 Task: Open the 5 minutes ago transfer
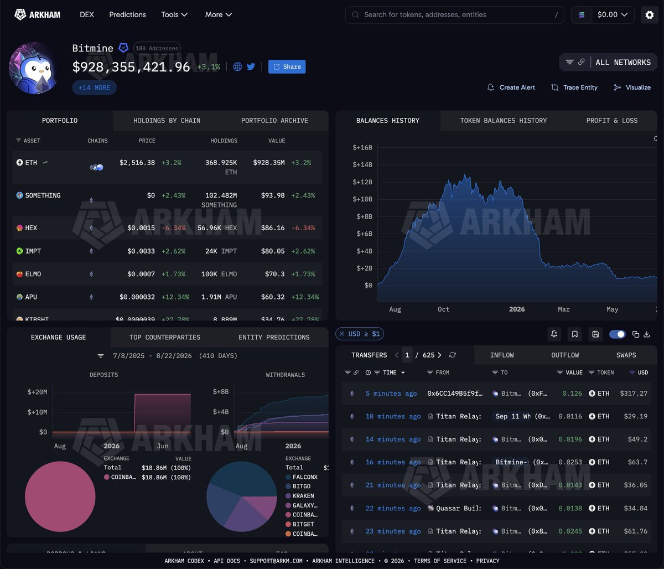[x=391, y=394]
